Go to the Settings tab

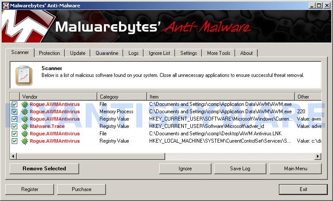click(x=189, y=53)
